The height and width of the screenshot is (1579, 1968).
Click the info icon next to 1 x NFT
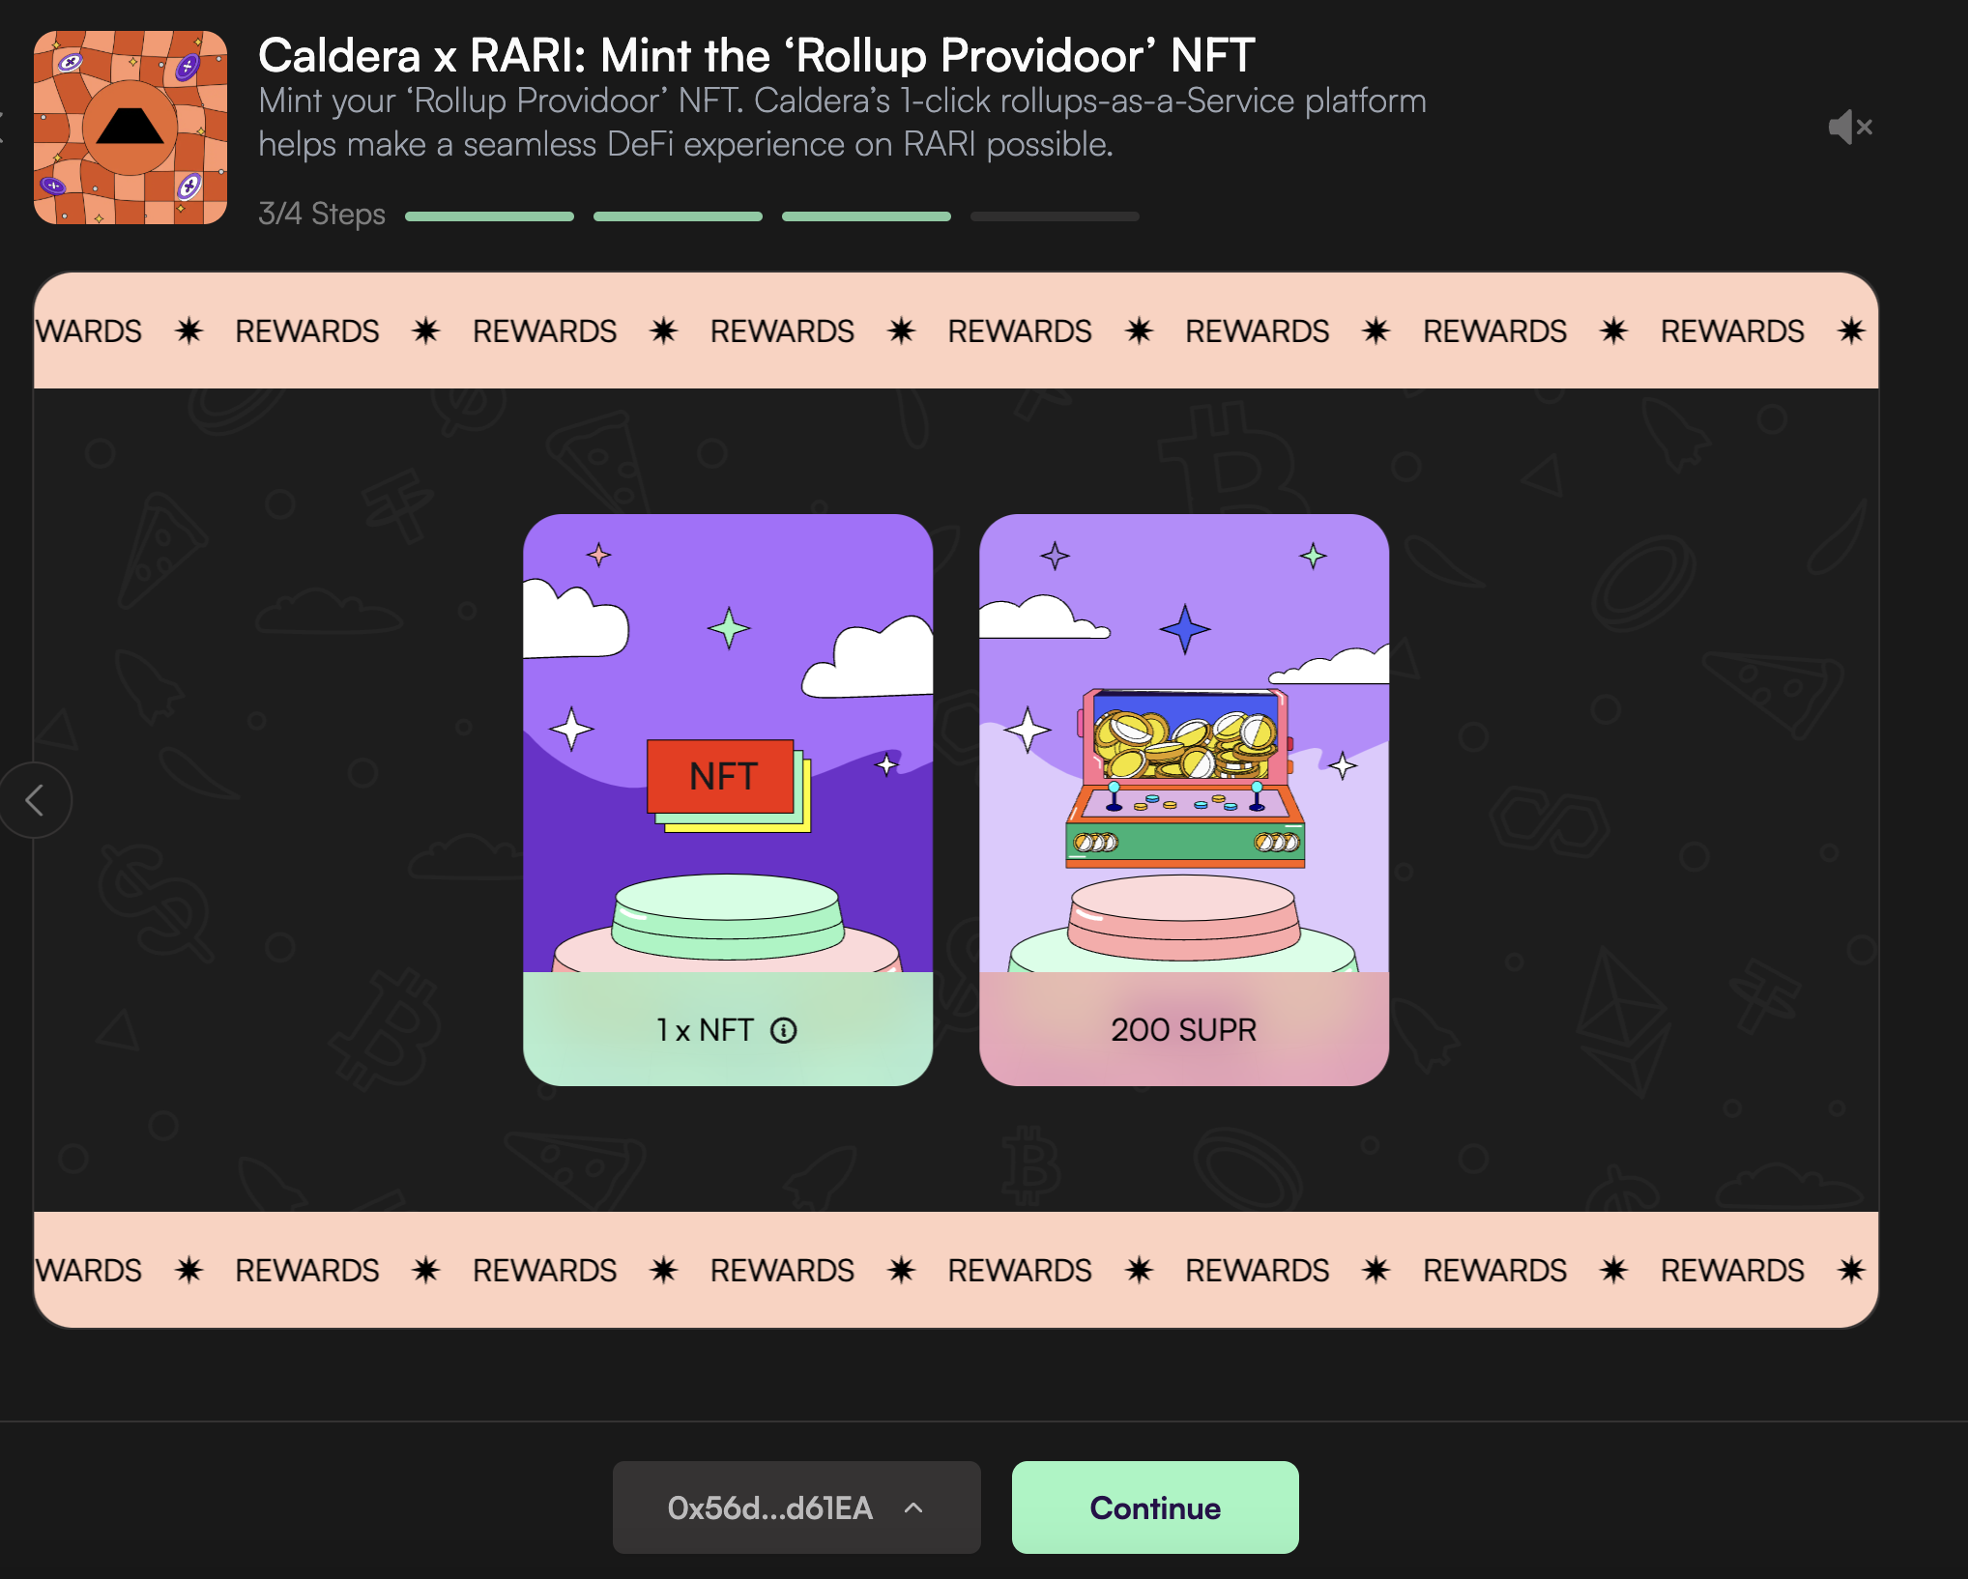pos(783,1031)
